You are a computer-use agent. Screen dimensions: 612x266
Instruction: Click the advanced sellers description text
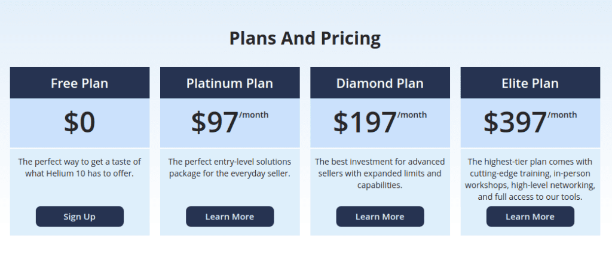[380, 174]
